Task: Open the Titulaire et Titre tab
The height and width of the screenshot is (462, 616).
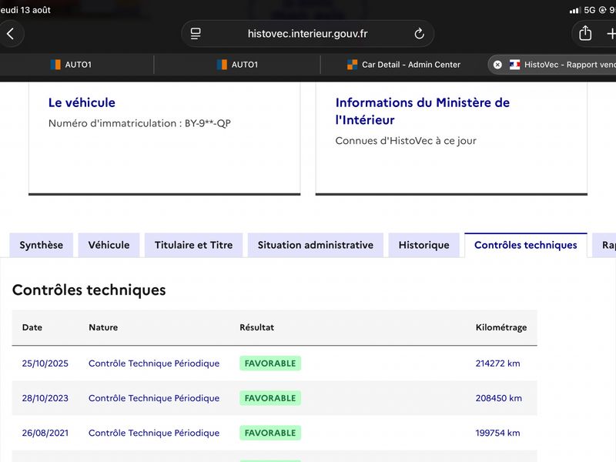Action: (194, 245)
